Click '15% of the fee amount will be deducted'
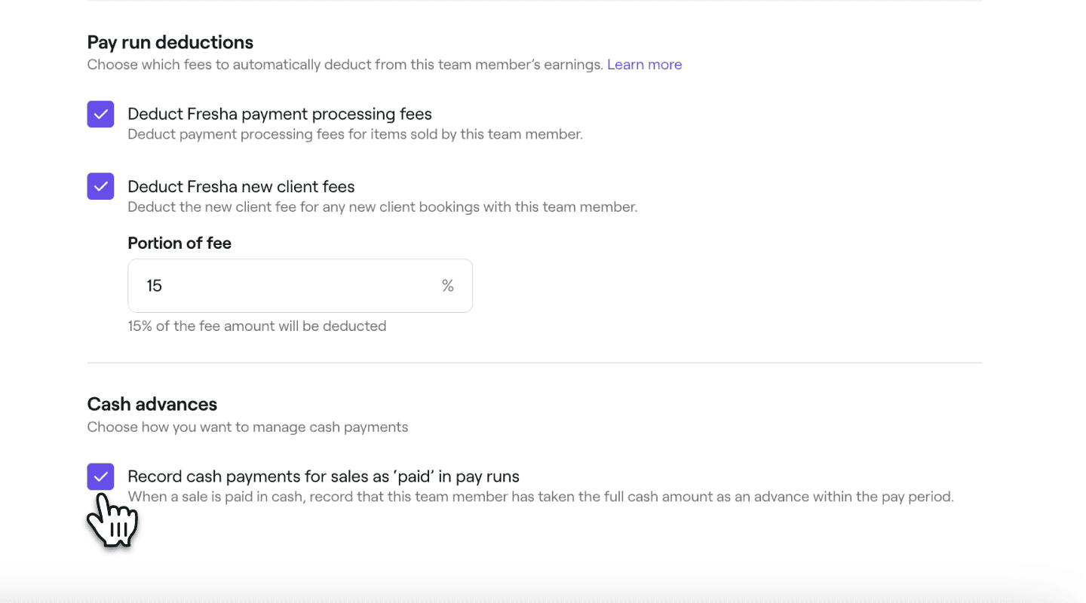 coord(257,326)
